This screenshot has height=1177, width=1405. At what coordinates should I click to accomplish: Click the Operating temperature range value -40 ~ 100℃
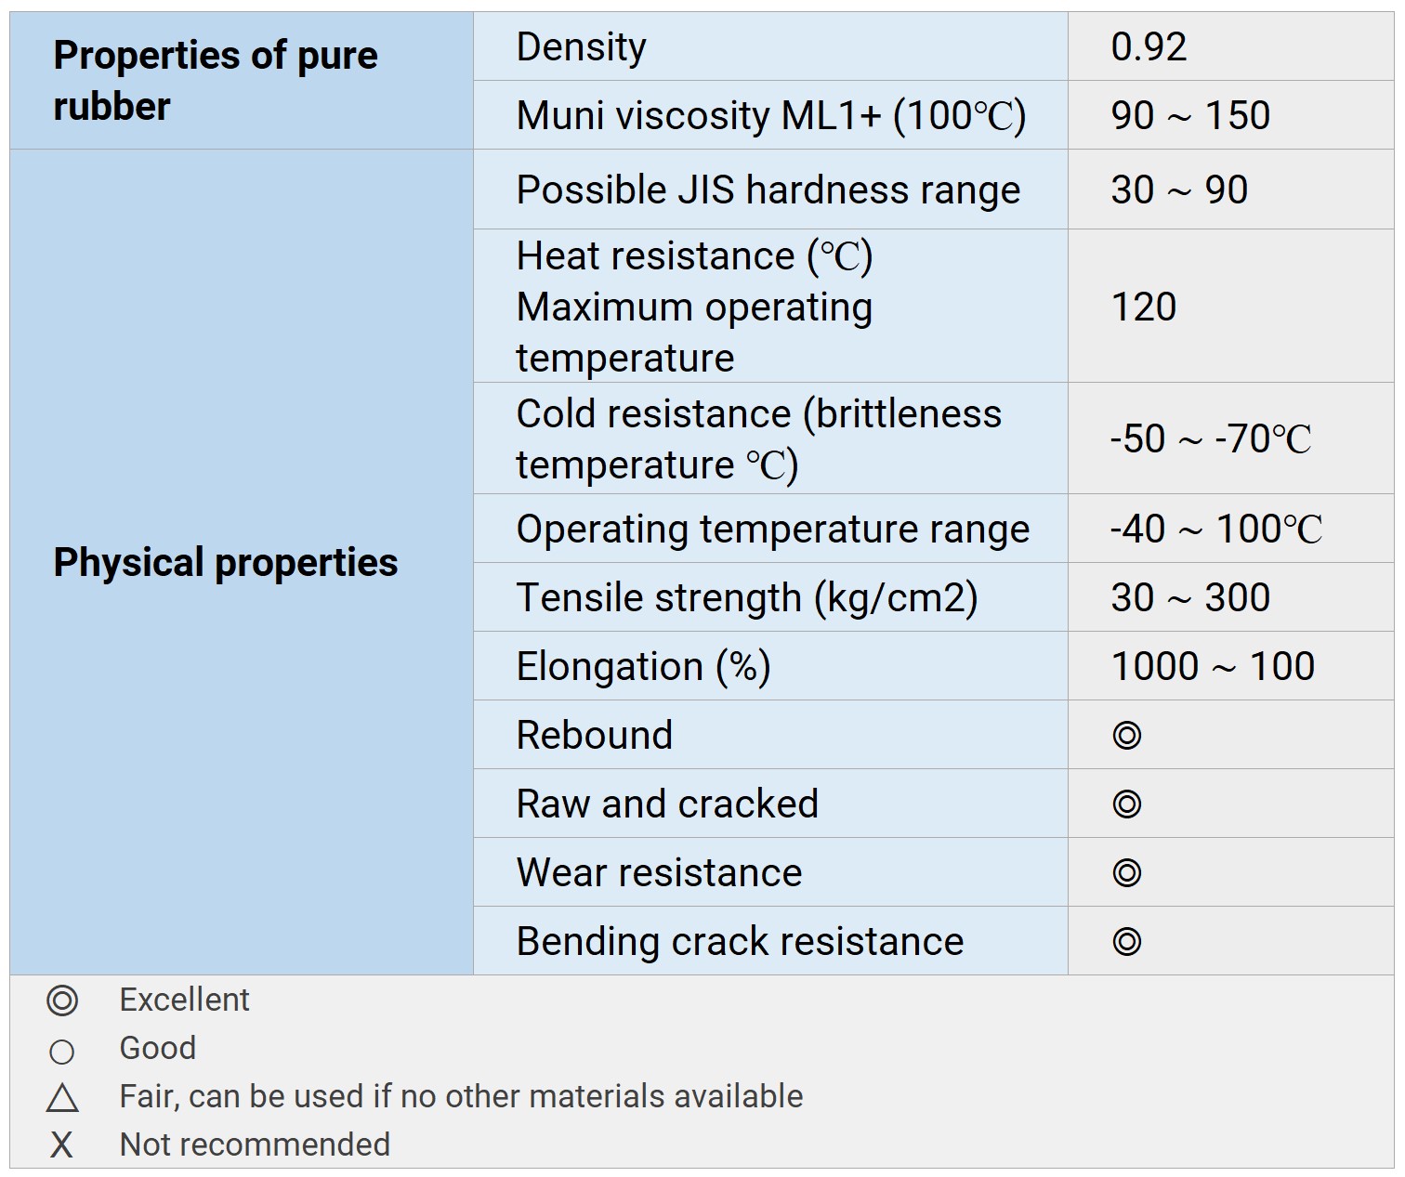1215,530
